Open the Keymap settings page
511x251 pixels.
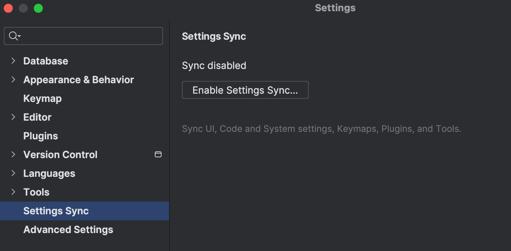(42, 98)
